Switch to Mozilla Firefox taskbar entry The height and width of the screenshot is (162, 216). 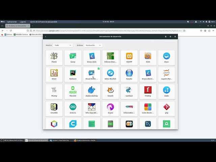(85, 140)
